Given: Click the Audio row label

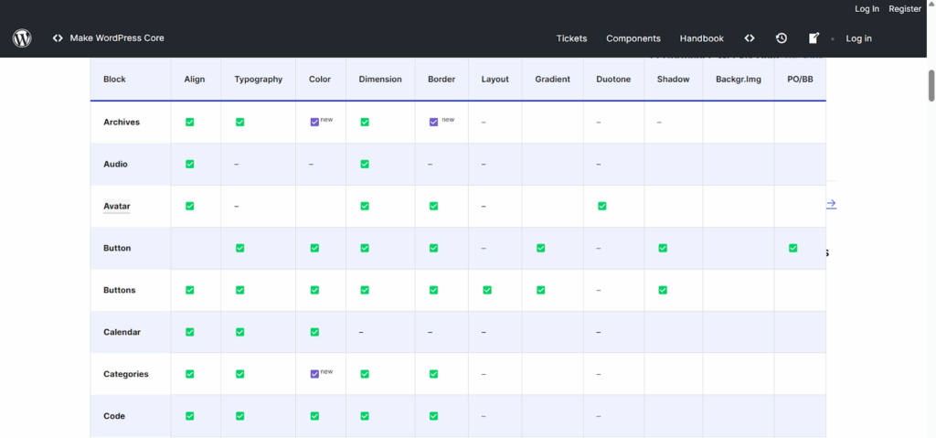Looking at the screenshot, I should click(116, 164).
